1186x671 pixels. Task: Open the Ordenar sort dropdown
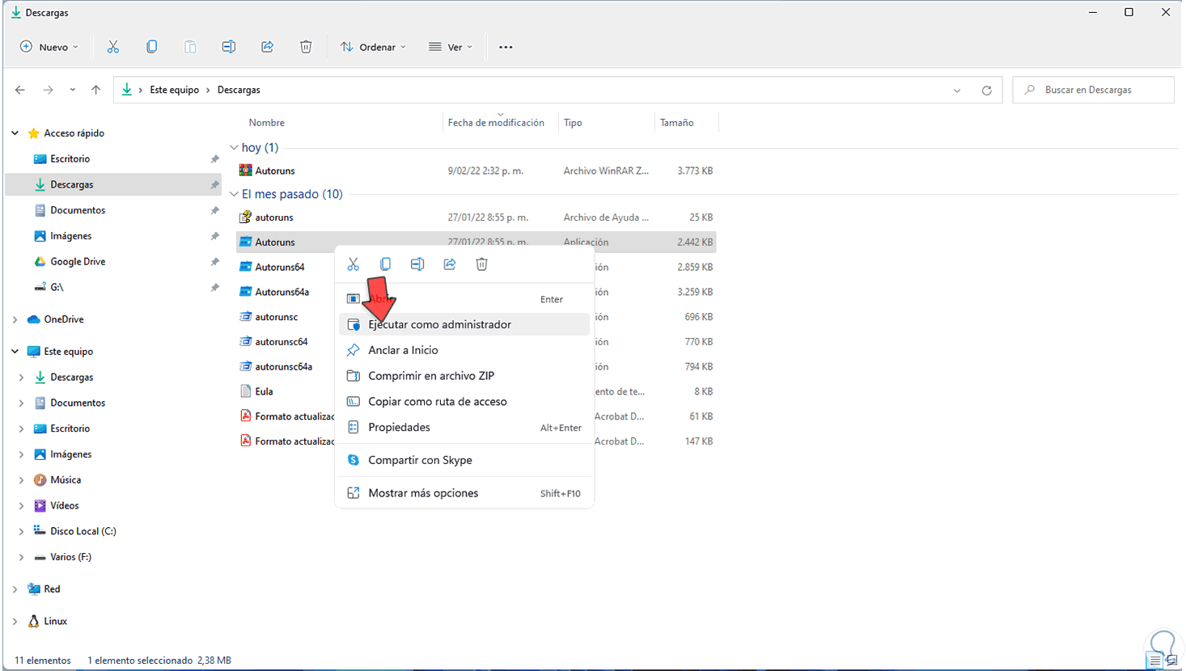pos(373,47)
